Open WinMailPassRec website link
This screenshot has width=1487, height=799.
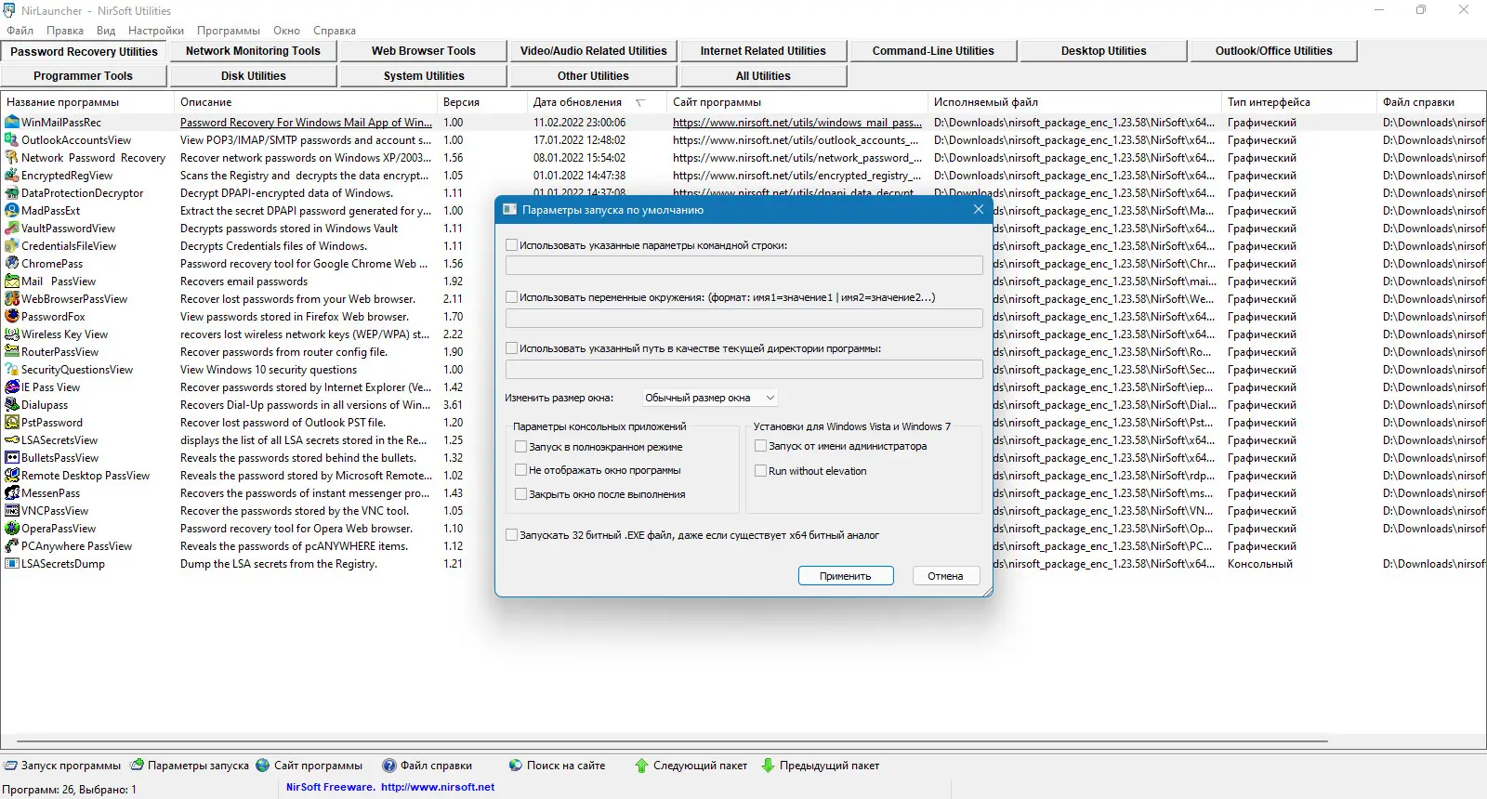797,123
